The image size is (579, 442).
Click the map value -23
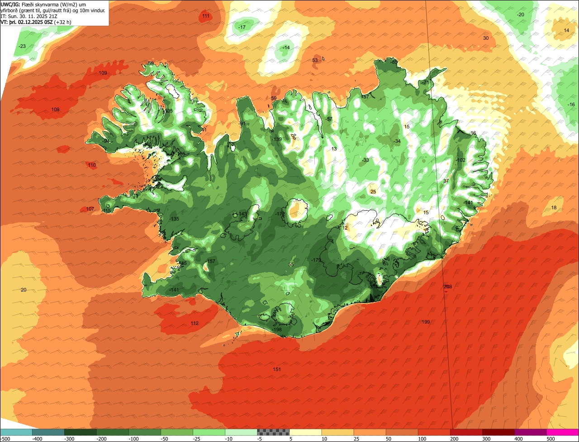pos(22,46)
